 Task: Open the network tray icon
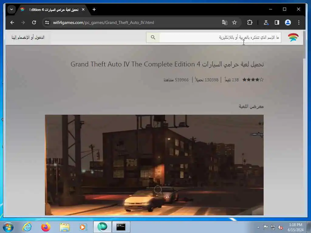pos(273,227)
